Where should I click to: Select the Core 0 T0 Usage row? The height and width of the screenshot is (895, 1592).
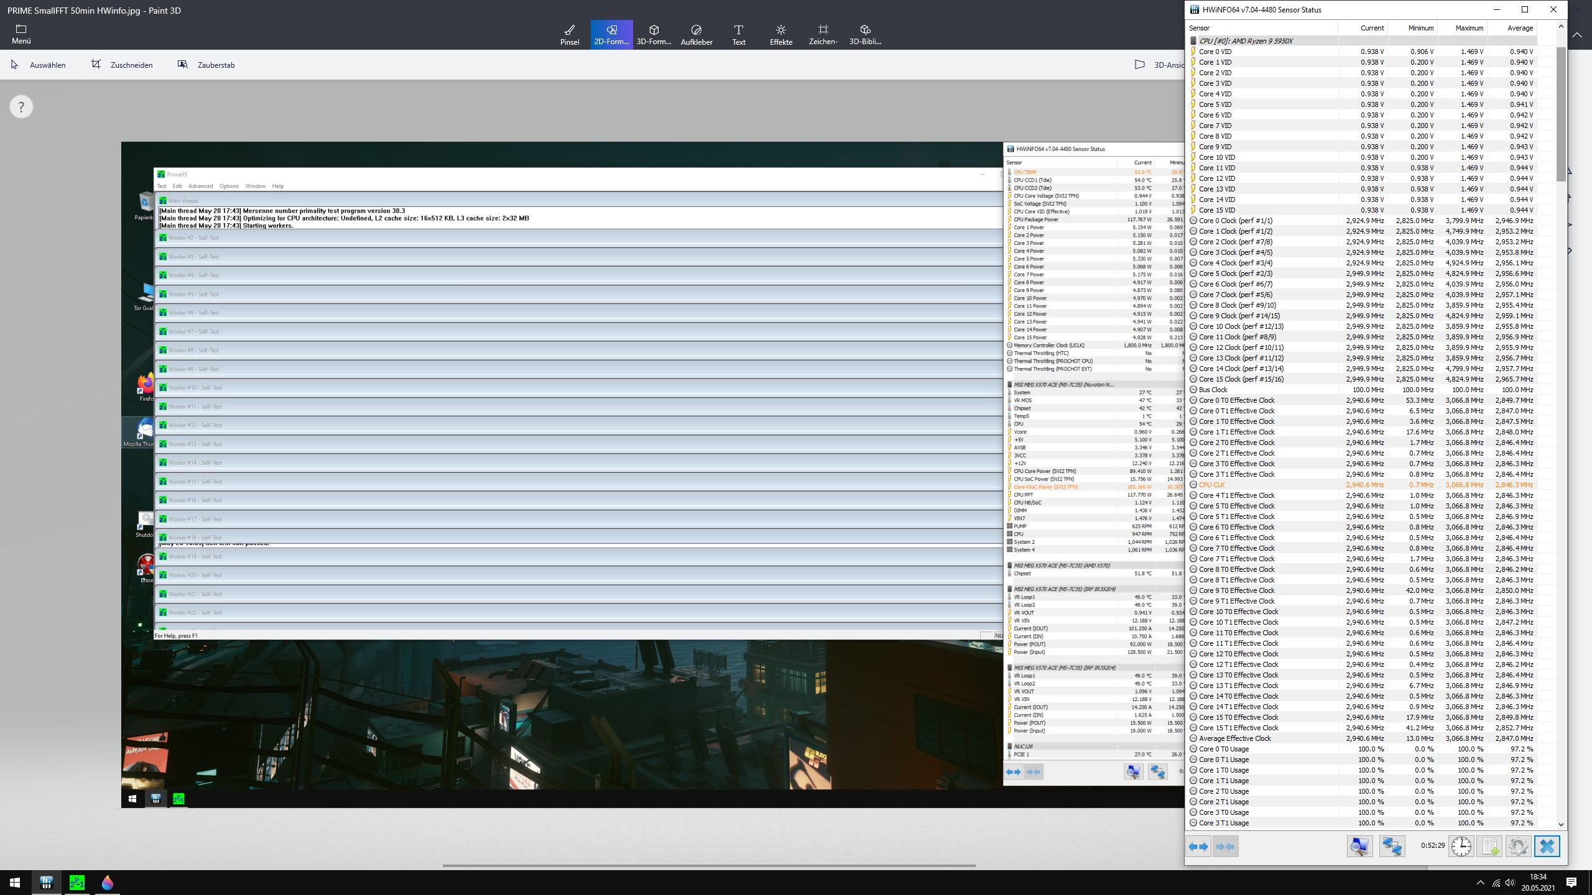click(x=1362, y=749)
